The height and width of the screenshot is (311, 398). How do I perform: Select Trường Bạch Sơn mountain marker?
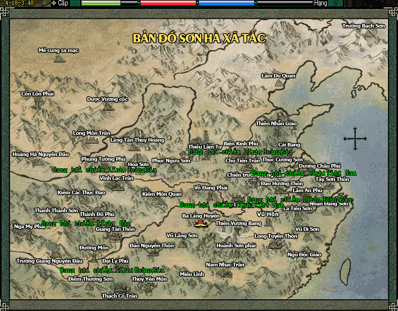364,26
